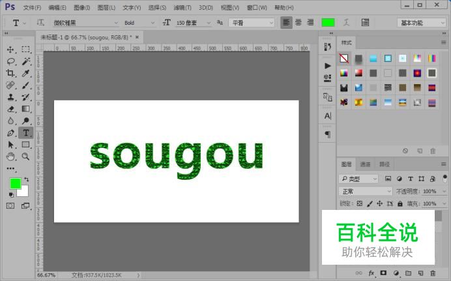Viewport: 451px width, 281px height.
Task: Center the text alignment
Action: [x=298, y=22]
